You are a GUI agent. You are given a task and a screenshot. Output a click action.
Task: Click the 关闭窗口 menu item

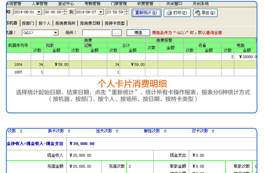click(x=174, y=4)
